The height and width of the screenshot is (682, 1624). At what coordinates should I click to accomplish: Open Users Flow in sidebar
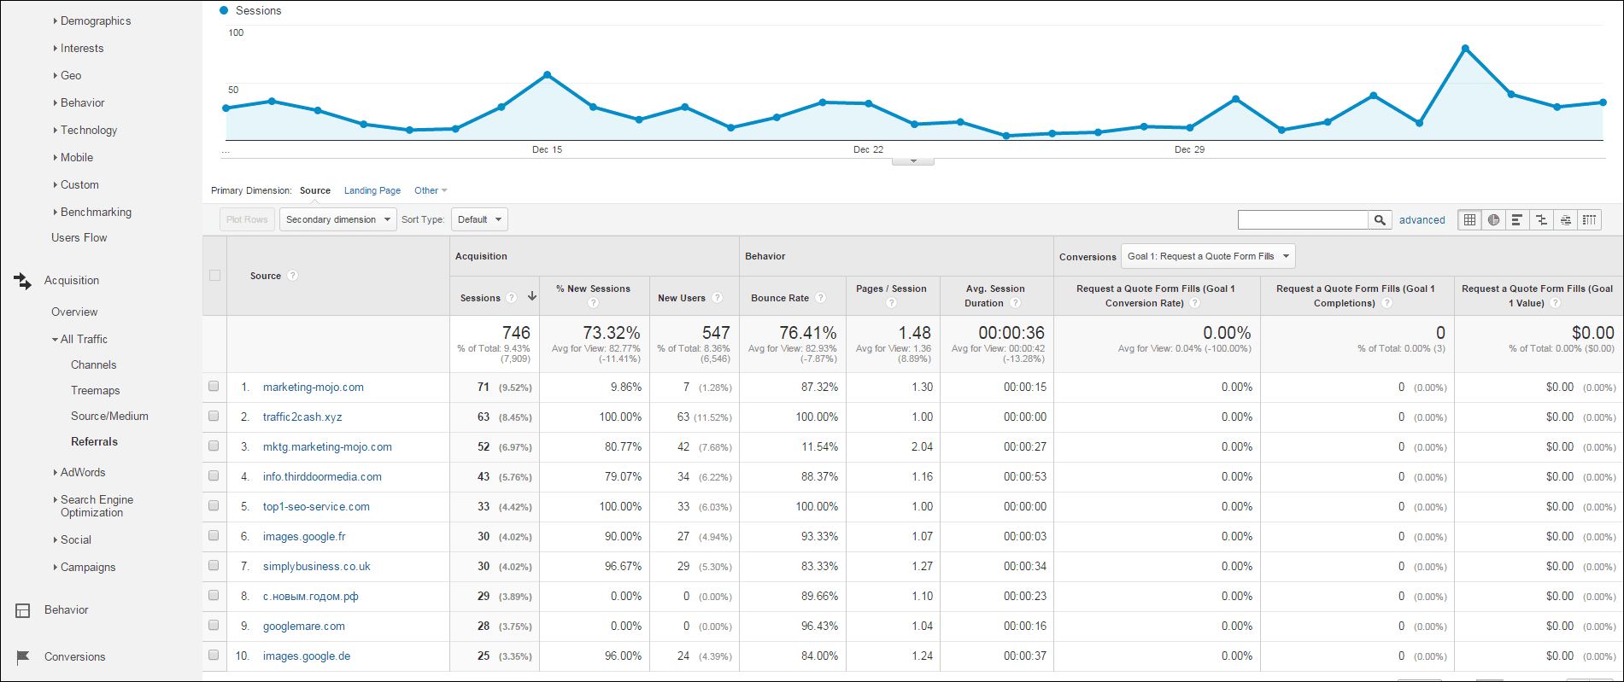click(79, 237)
